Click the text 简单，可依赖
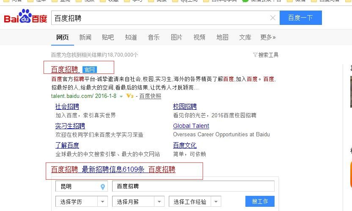The width and height of the screenshot is (352, 211). [190, 154]
